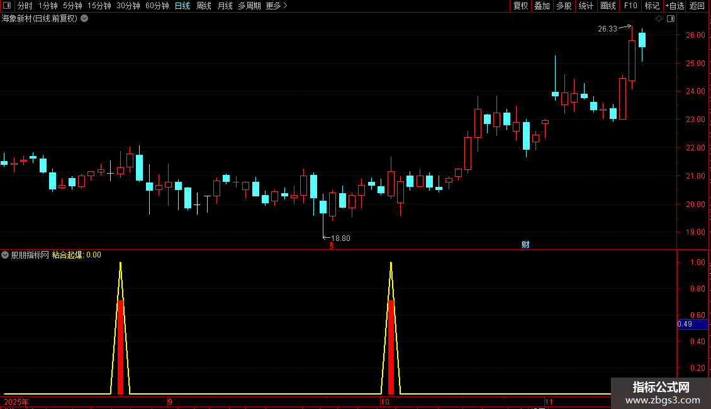Toggle the side panel icon in chart corner
711x409 pixels.
(671, 19)
